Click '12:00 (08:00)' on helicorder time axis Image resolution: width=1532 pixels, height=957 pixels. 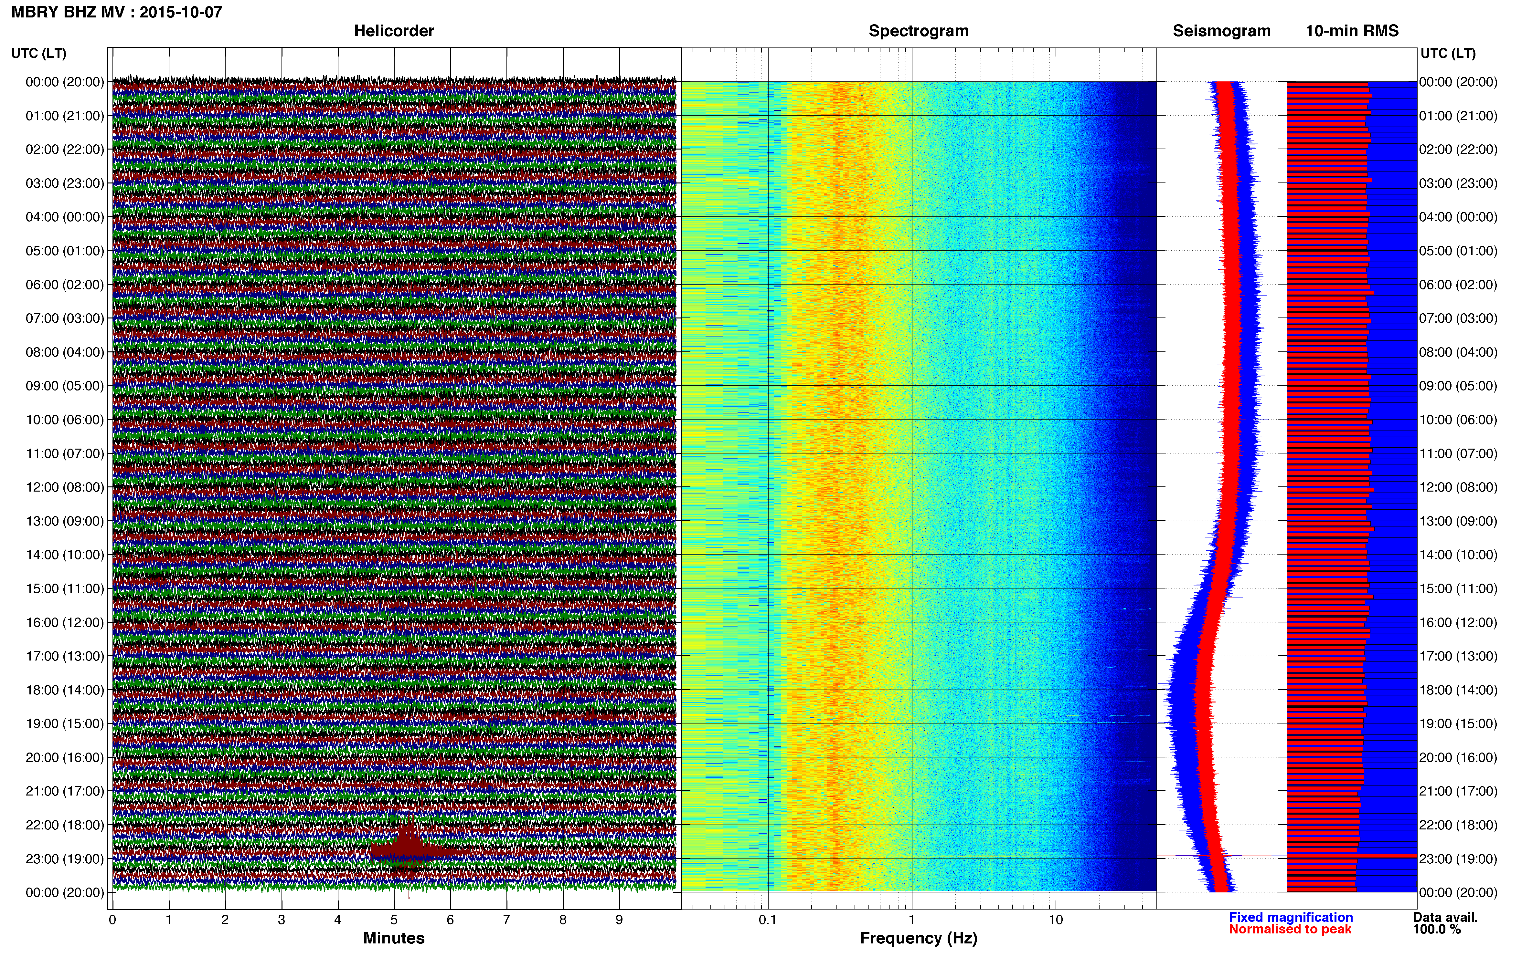(65, 487)
